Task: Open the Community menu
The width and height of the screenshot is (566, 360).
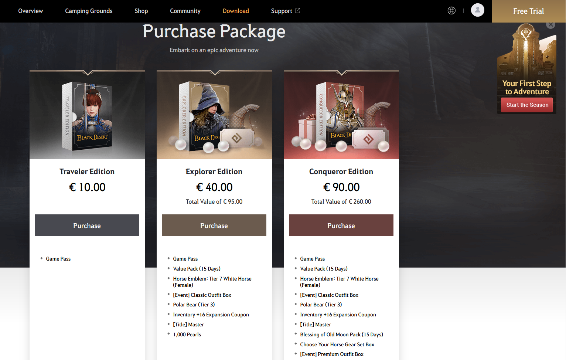Action: (x=185, y=11)
